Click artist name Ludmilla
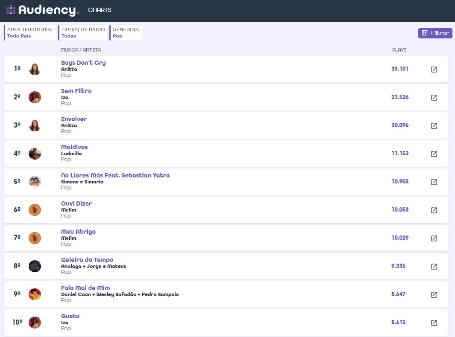Viewport: 455px width, 337px height. click(x=71, y=154)
